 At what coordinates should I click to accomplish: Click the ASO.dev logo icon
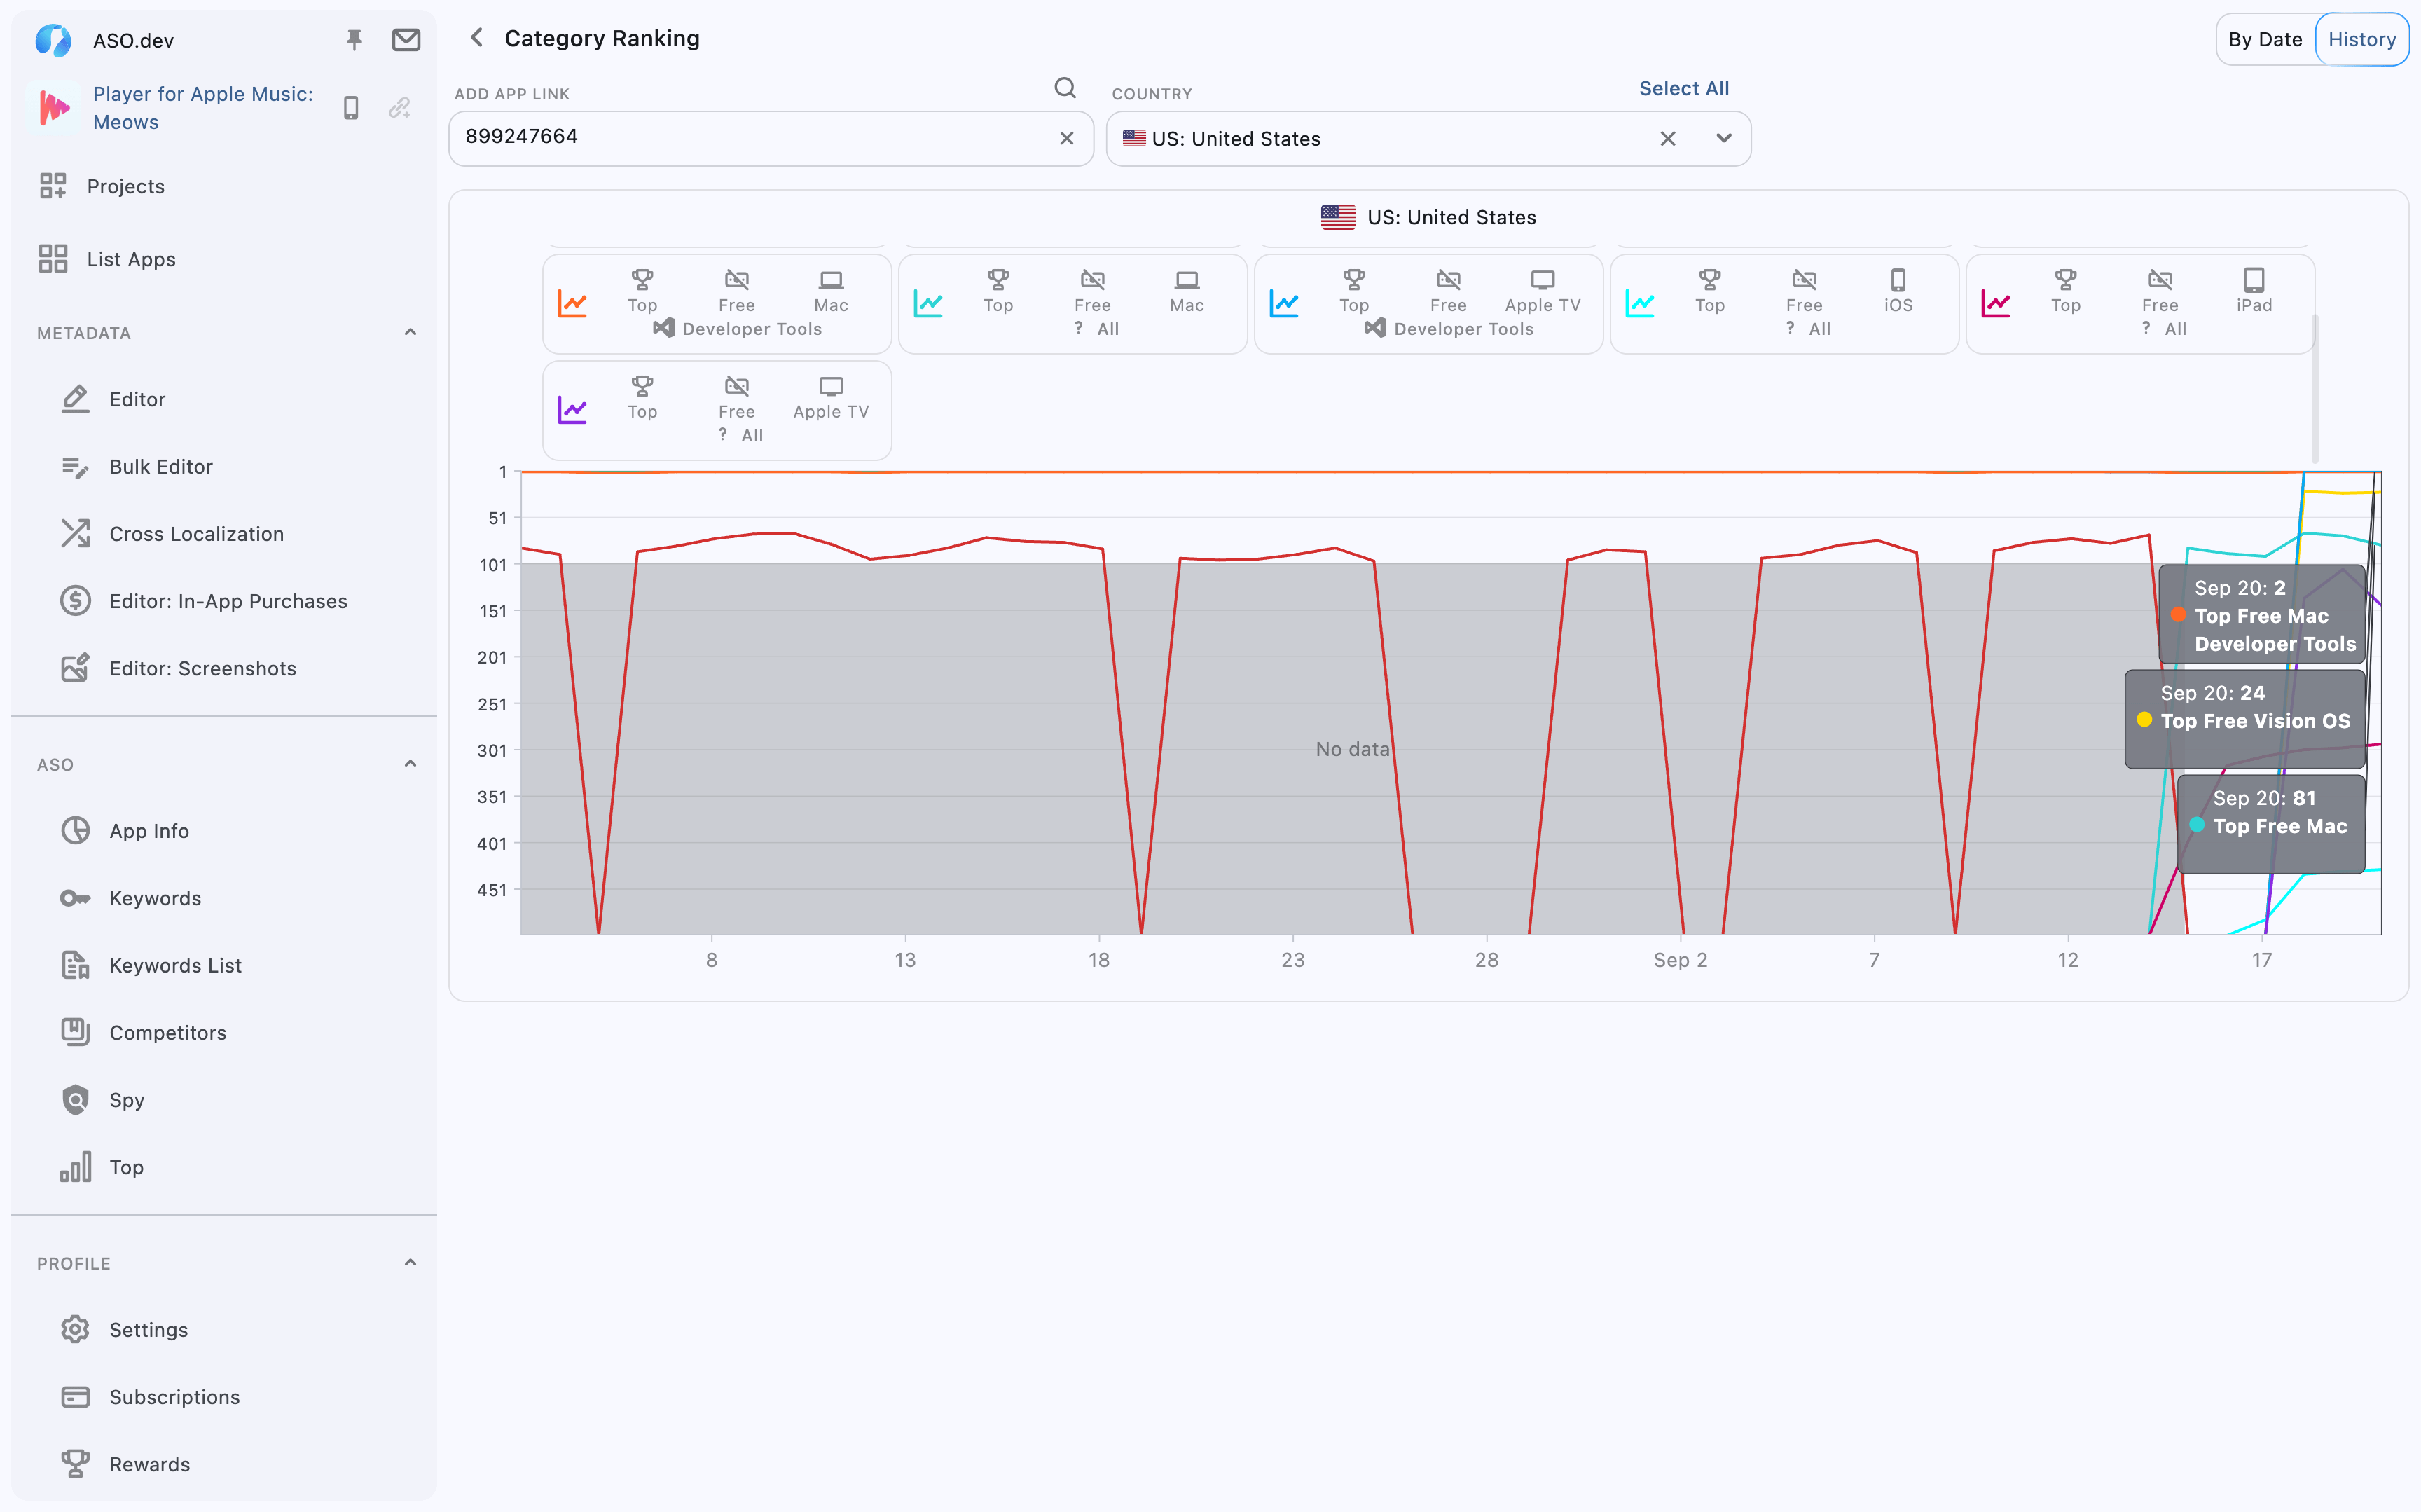pos(53,40)
